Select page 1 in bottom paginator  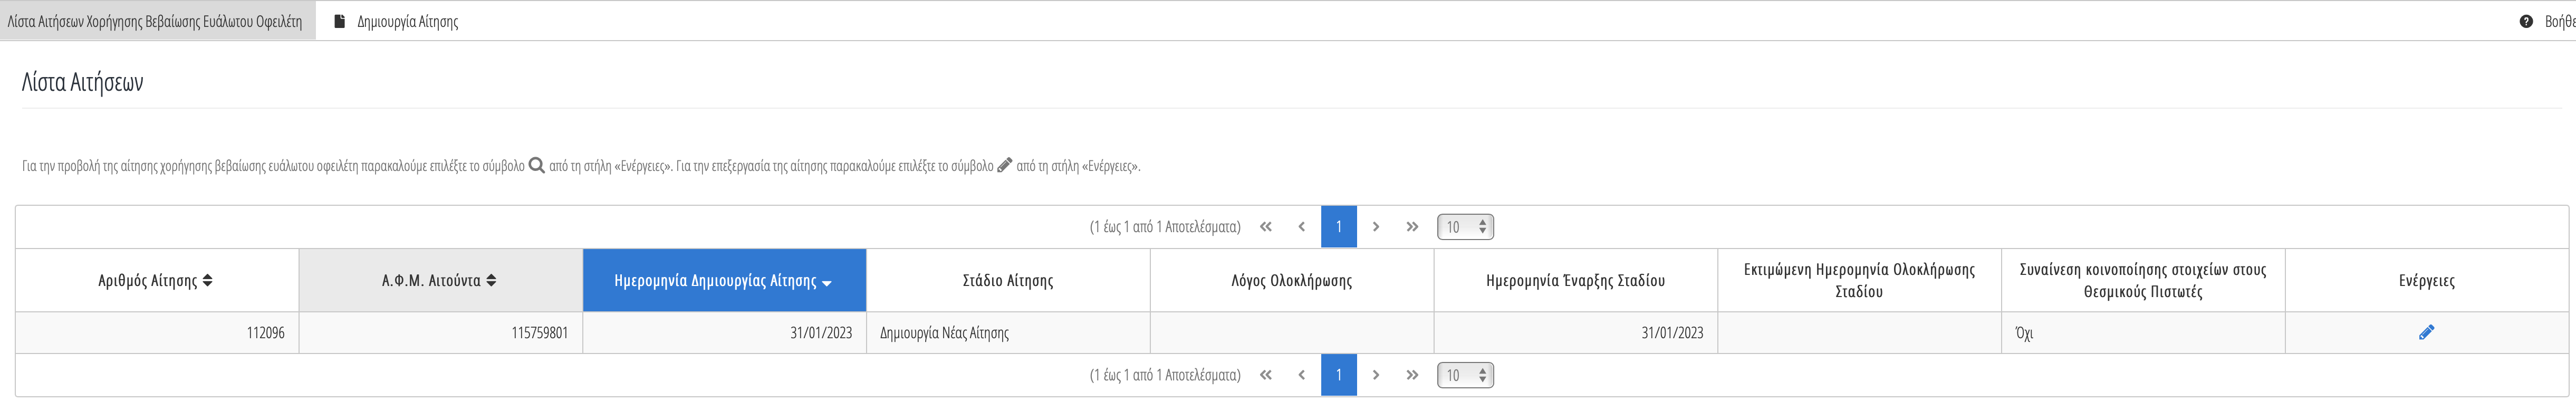(1339, 375)
